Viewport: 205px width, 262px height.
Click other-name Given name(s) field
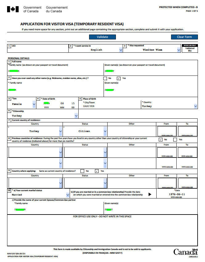[x=150, y=90]
